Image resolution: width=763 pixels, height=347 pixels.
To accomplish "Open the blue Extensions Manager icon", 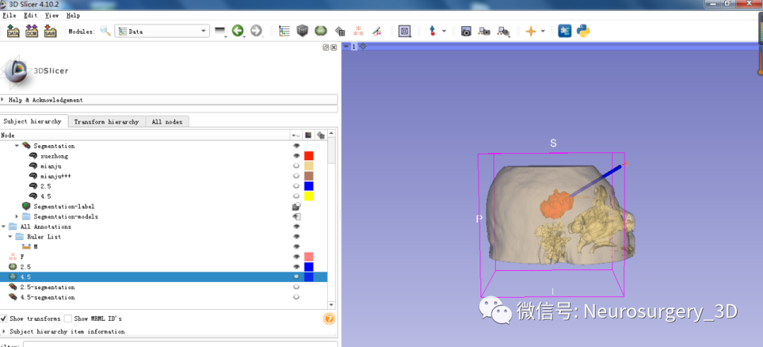I will pyautogui.click(x=564, y=31).
